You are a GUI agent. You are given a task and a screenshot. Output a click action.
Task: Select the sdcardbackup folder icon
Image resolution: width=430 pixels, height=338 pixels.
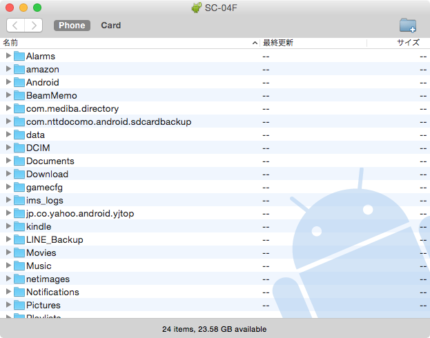(x=19, y=121)
